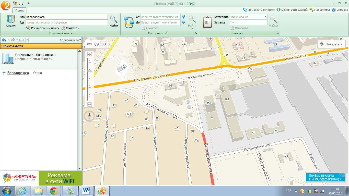
Task: Open the Каталог catalog
Action: point(11,21)
